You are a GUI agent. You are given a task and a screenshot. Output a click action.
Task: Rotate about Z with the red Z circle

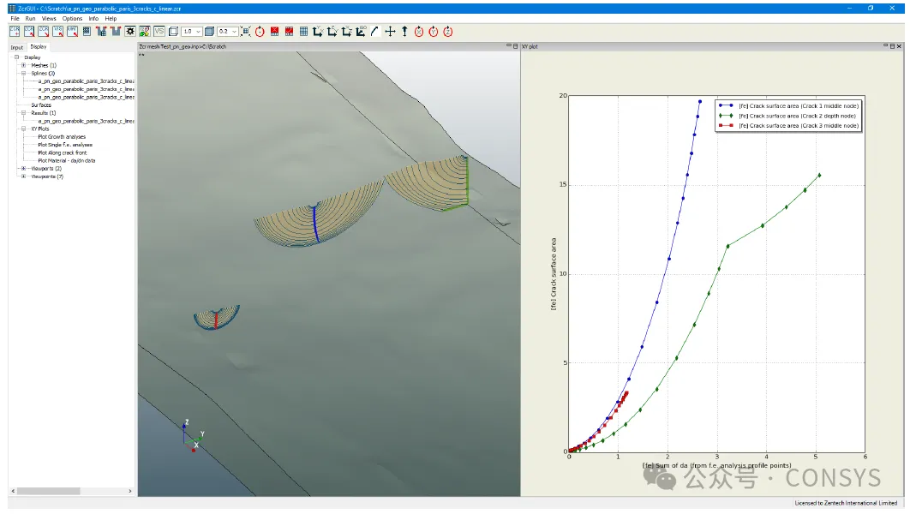(447, 32)
